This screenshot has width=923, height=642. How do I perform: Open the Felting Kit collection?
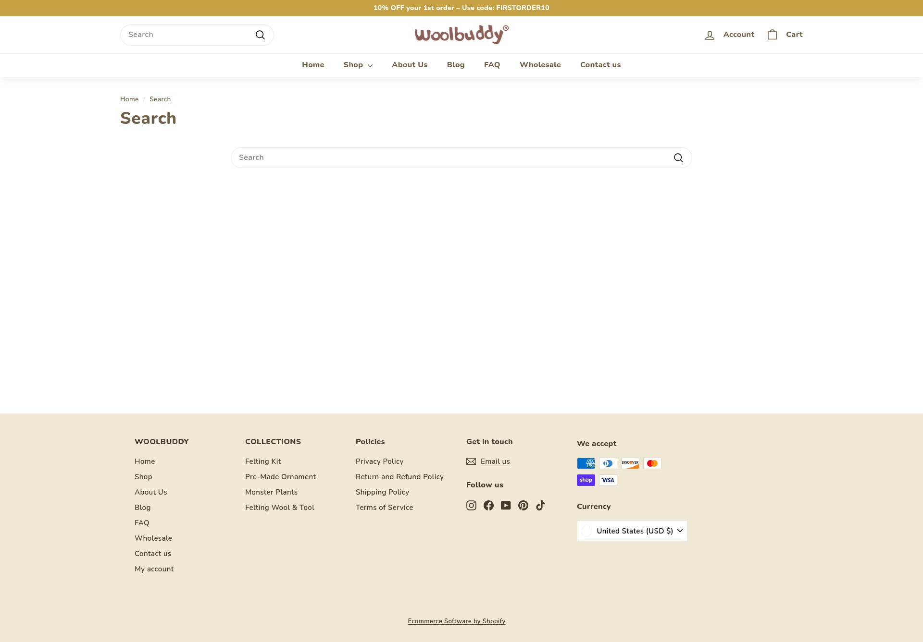[263, 461]
